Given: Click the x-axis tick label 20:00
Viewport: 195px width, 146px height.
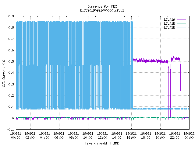Looking at the screenshot, I should click(x=160, y=137).
